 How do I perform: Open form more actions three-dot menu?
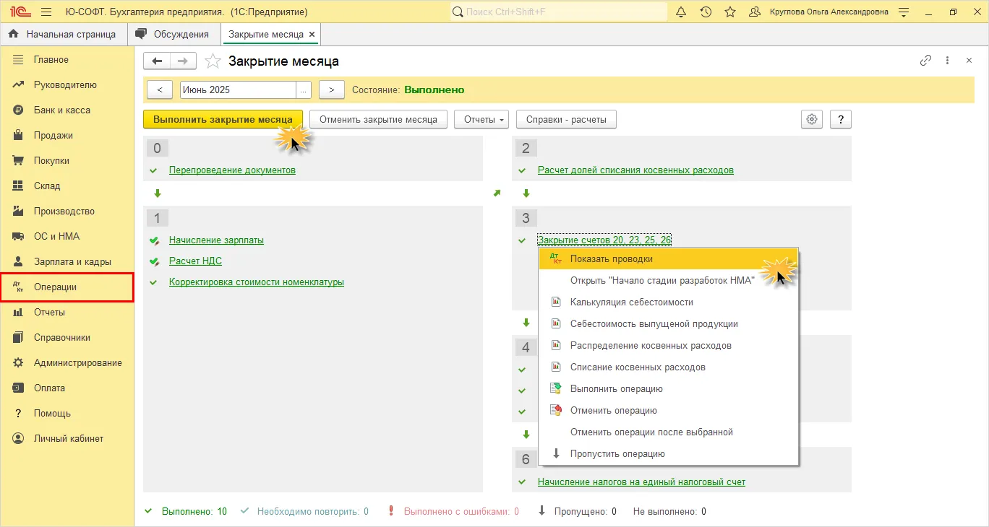[x=947, y=61]
